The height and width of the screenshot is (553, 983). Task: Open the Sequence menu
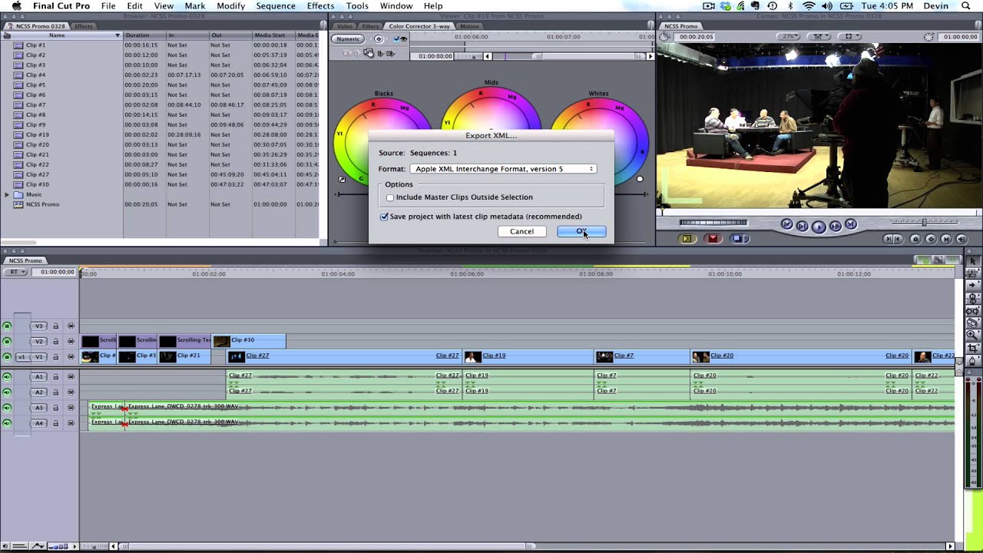276,5
